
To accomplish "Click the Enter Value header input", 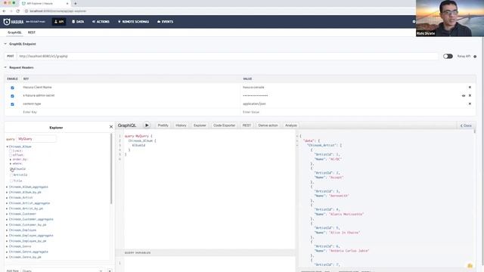I will 353,113.
